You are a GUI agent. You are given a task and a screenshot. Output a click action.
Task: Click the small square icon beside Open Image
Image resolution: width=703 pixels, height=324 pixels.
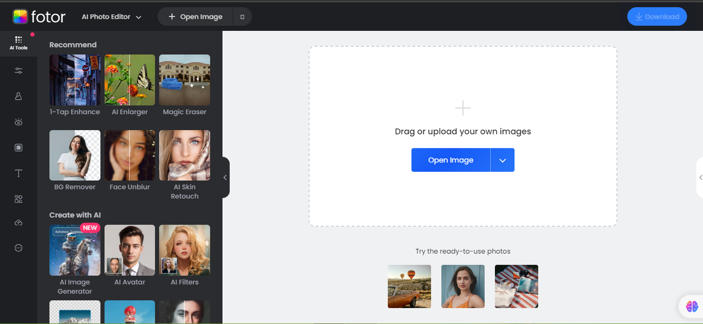(242, 16)
